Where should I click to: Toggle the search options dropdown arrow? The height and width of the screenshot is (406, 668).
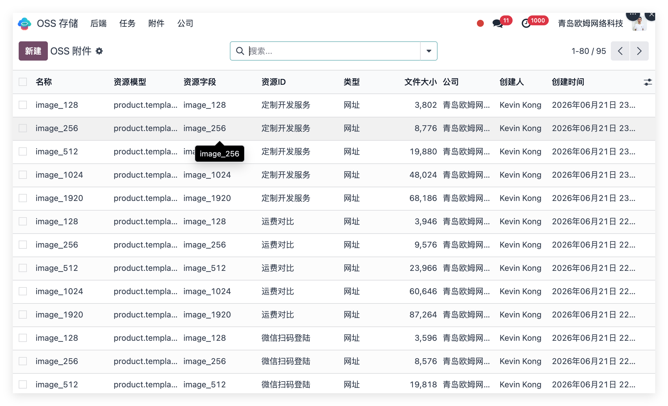coord(429,51)
